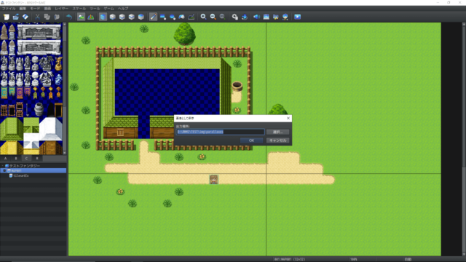This screenshot has height=262, width=466.
Task: Open the 編集 (Edit) menu
Action: [x=23, y=9]
